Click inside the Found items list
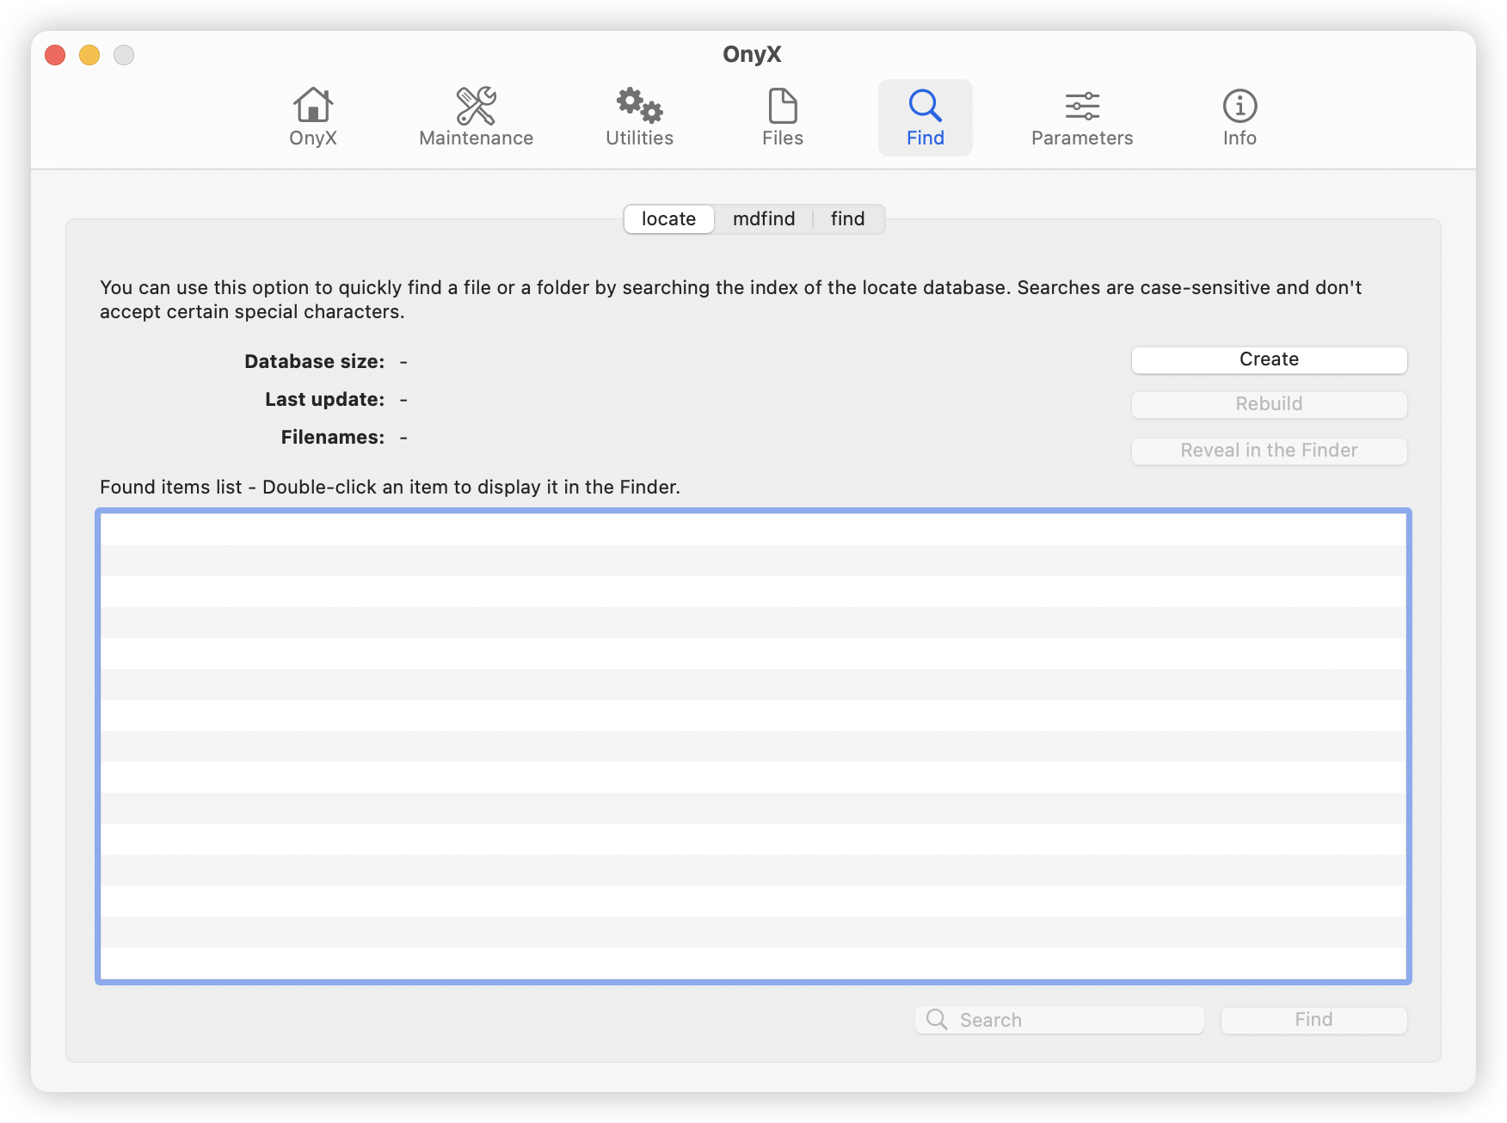 point(753,746)
